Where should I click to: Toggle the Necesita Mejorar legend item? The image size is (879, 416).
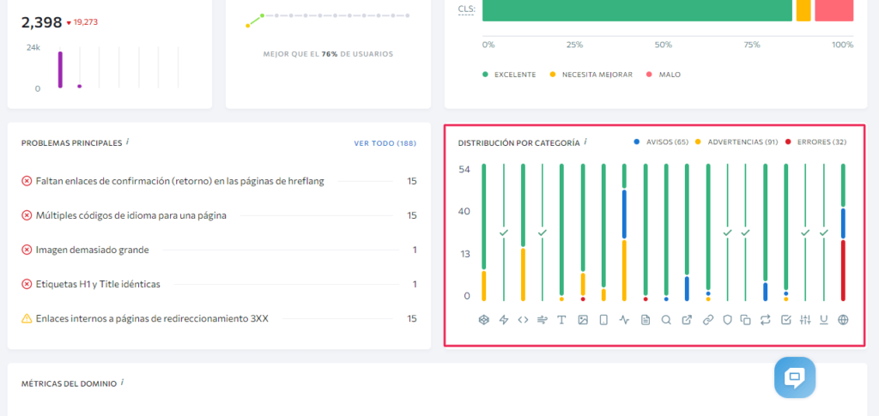point(591,75)
